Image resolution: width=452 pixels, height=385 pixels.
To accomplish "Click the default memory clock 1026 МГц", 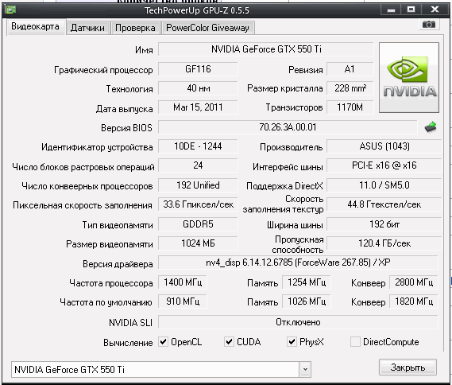I will pos(307,301).
